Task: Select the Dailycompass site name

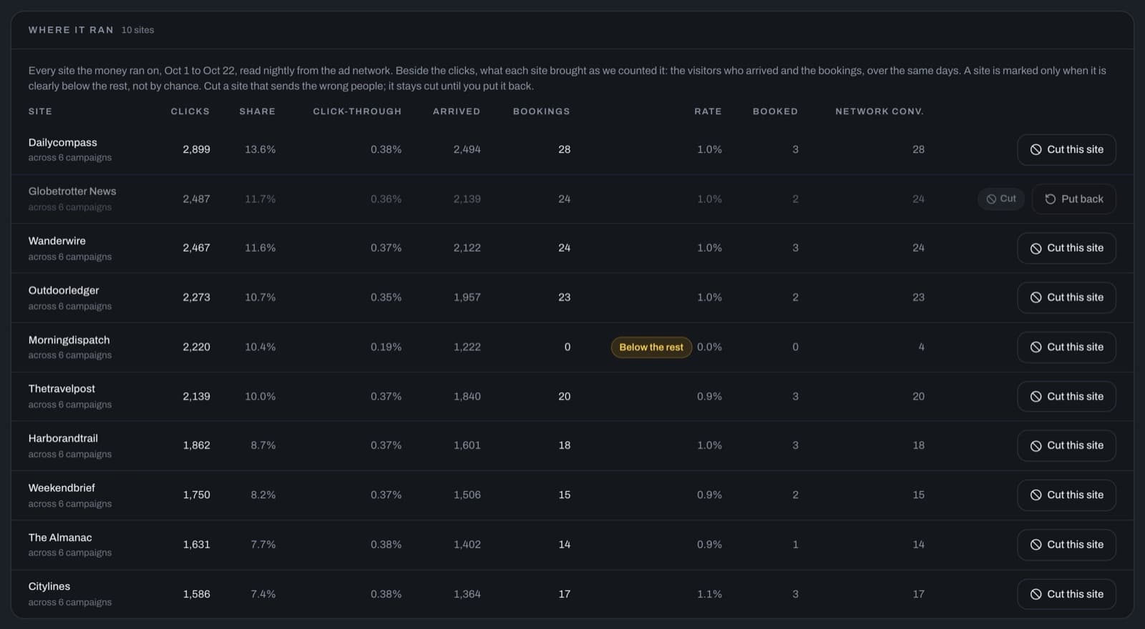Action: click(63, 142)
